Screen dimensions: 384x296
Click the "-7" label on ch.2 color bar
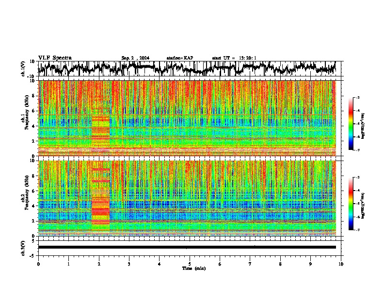click(x=358, y=230)
